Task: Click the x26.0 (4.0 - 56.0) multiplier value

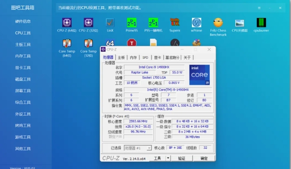Action: 138,126
